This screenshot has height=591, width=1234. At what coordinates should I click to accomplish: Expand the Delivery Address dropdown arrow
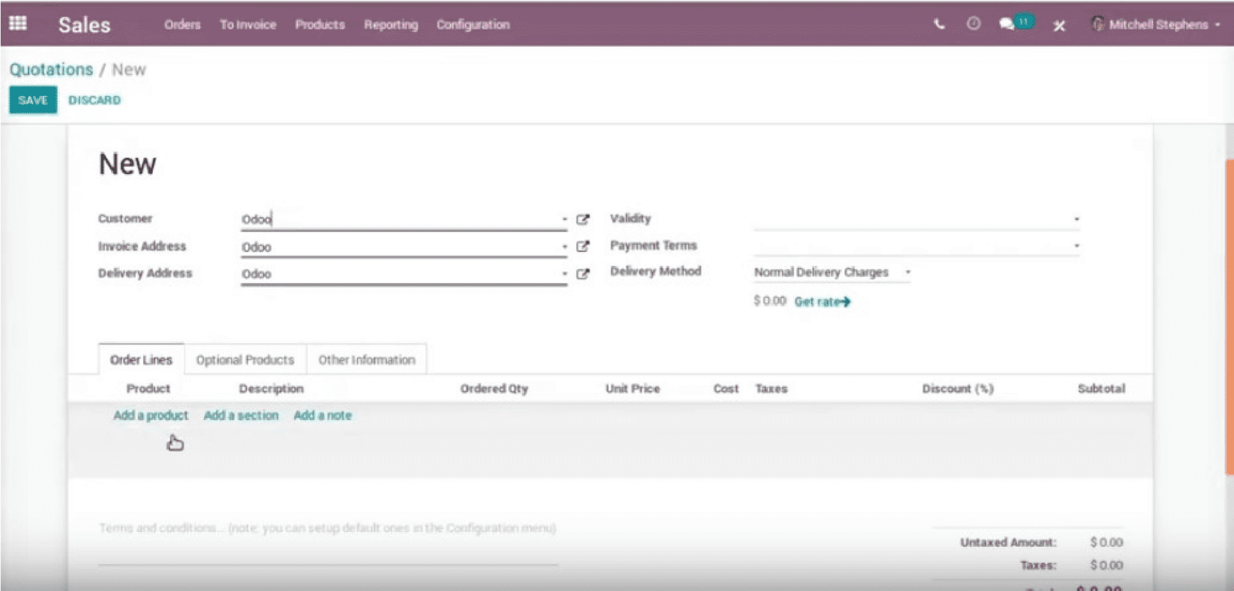(565, 273)
